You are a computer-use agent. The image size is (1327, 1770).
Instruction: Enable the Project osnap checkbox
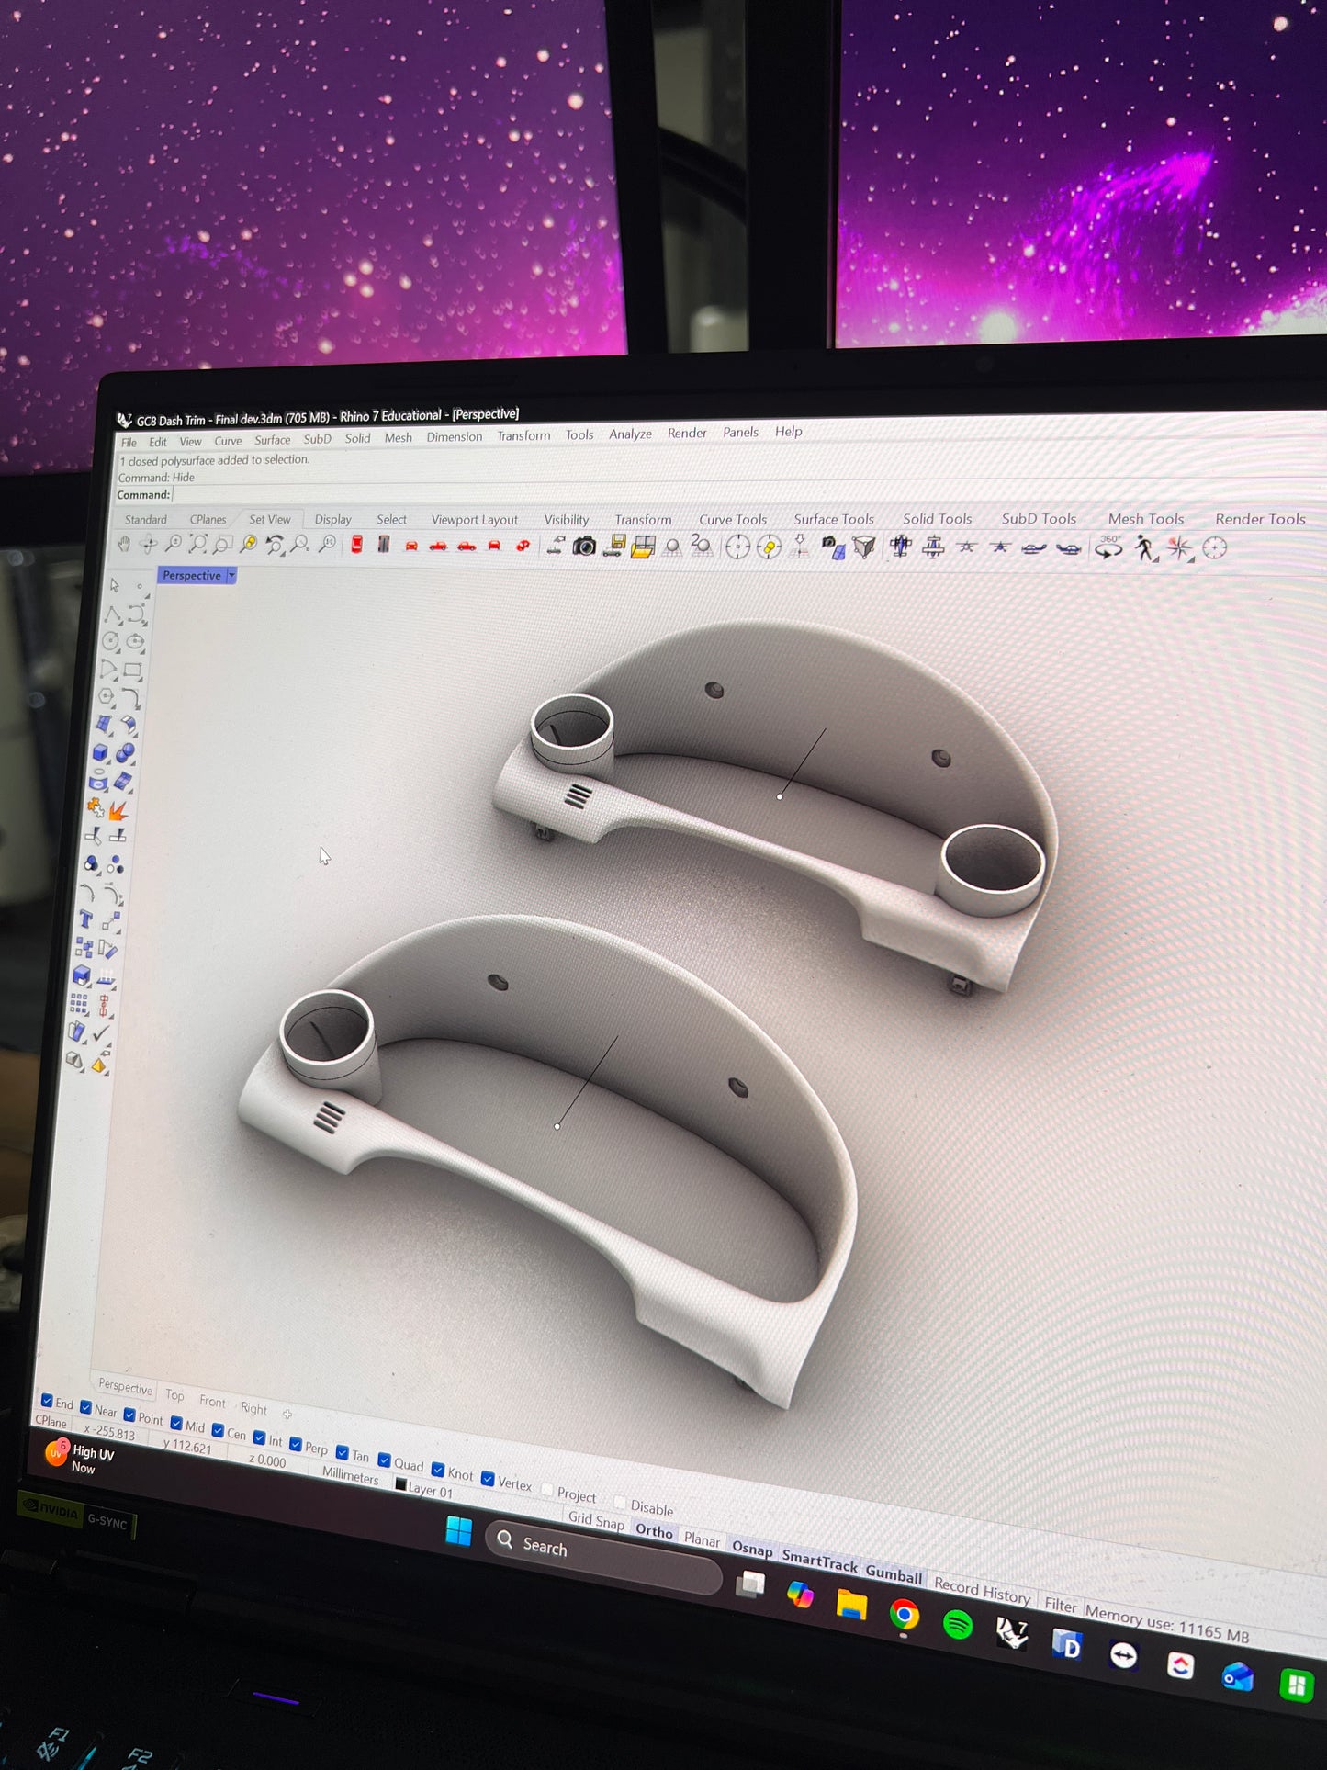pos(548,1489)
